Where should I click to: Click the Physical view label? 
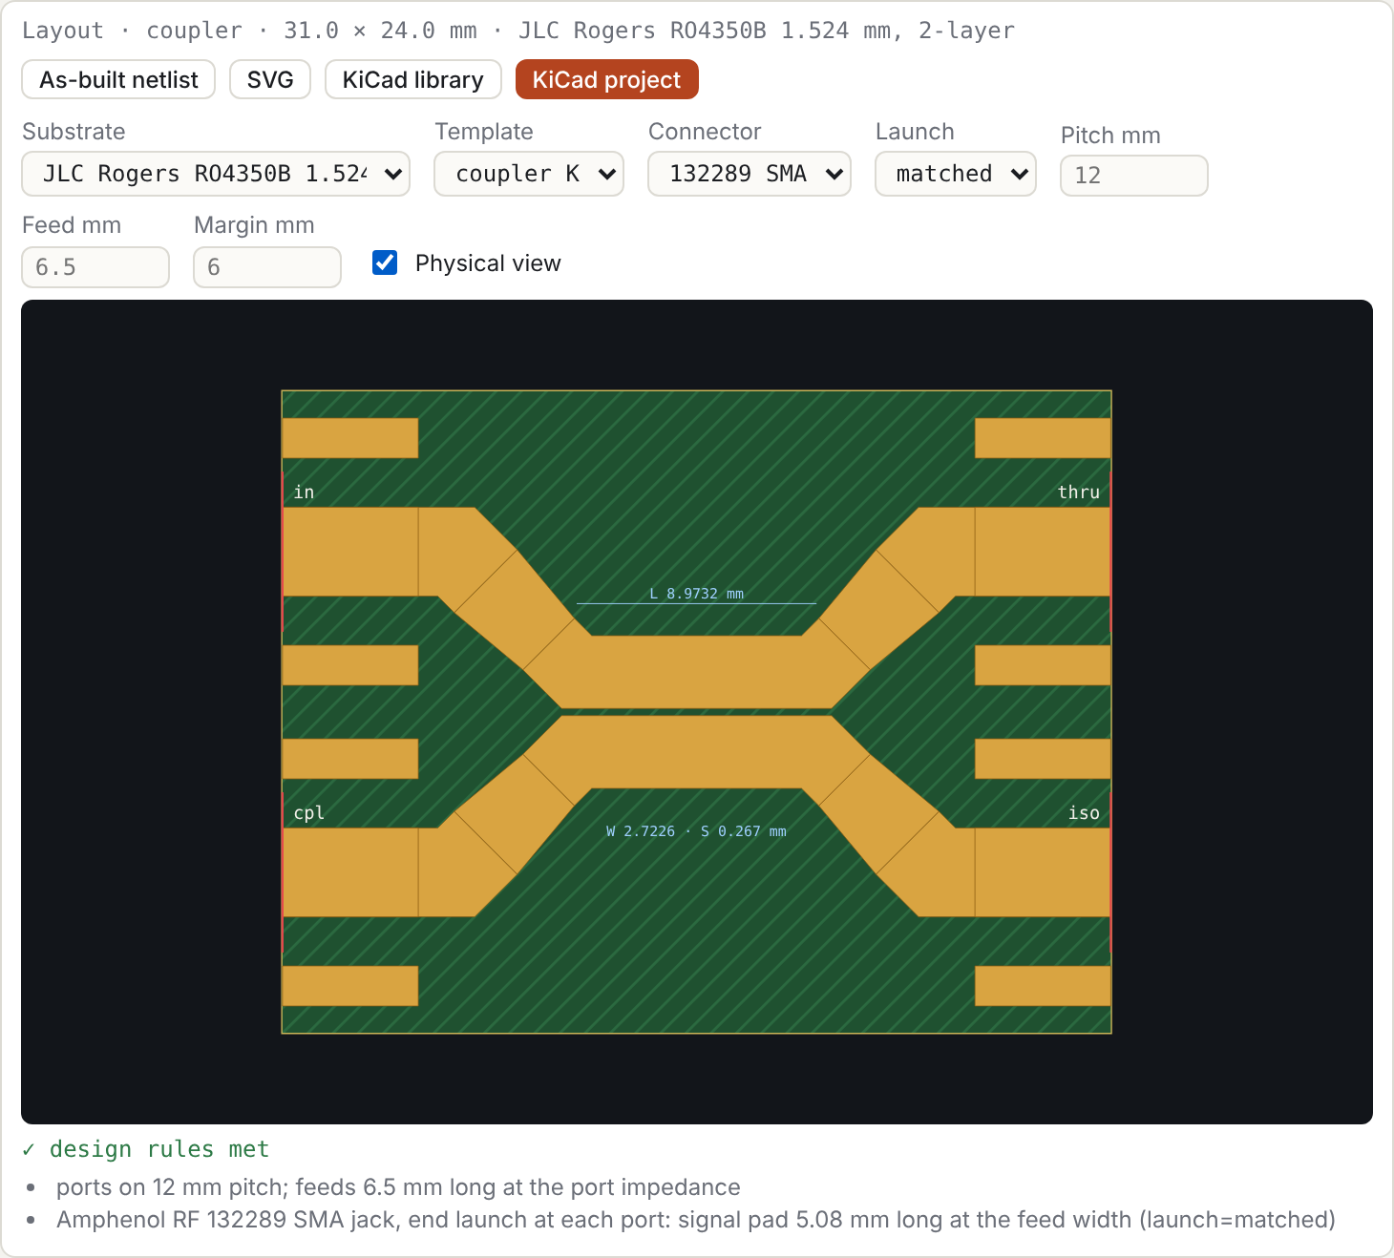point(488,263)
